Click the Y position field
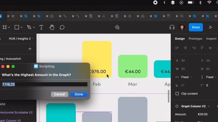The width and height of the screenshot is (218, 122). click(x=208, y=61)
